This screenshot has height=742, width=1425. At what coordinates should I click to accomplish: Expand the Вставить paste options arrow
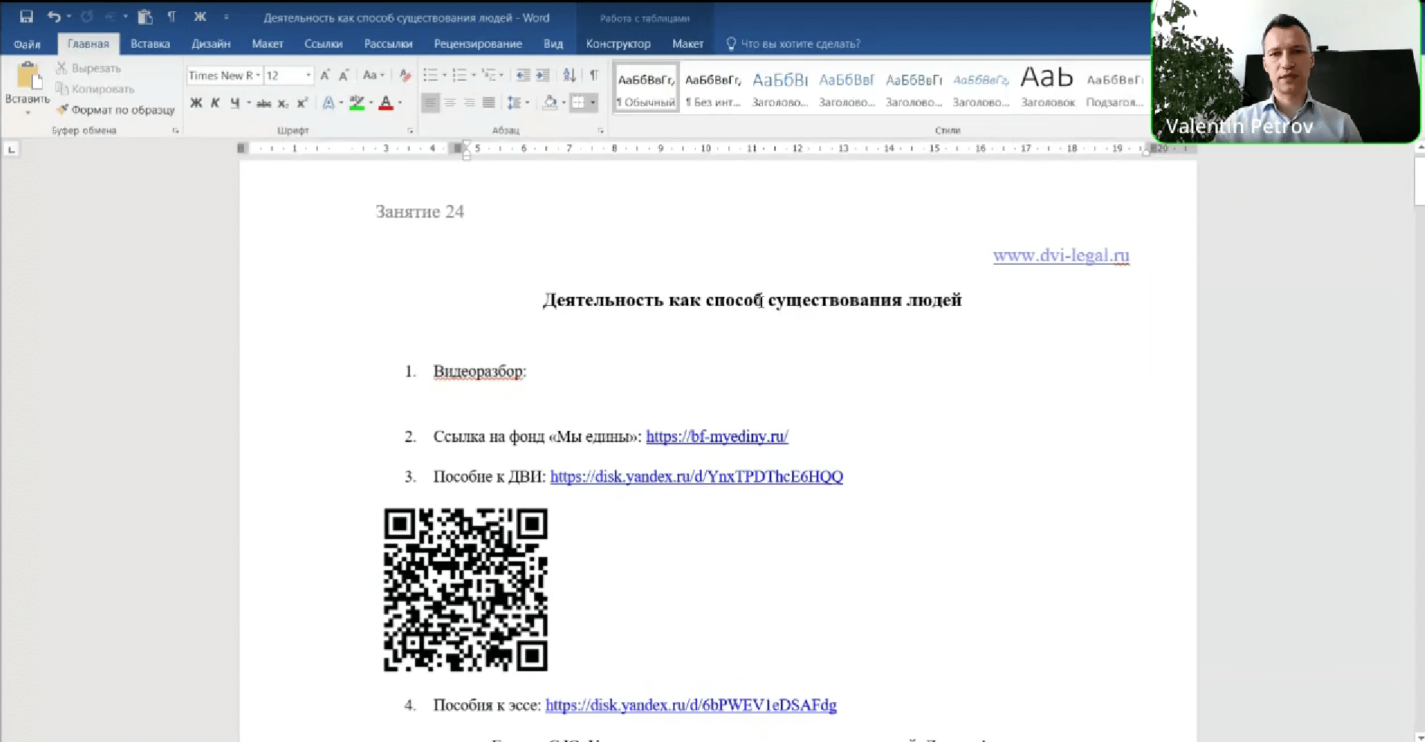click(28, 112)
